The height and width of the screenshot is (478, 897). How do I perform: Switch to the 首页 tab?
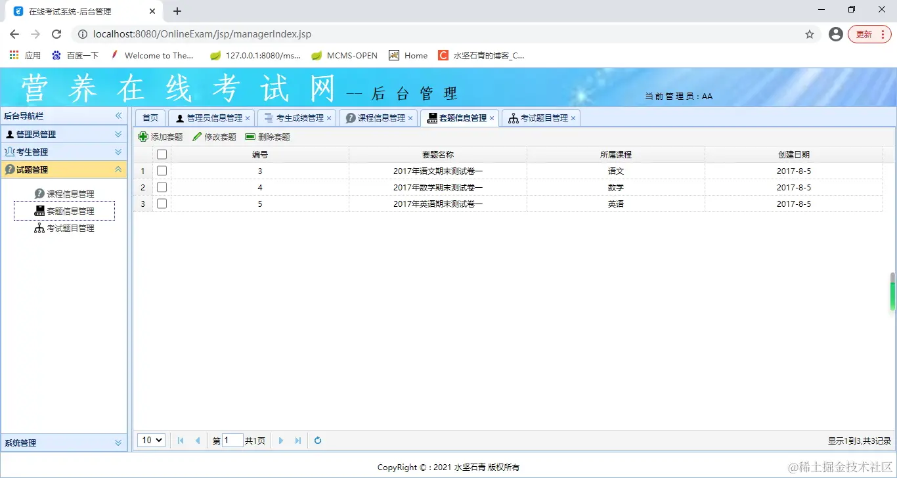click(x=150, y=118)
